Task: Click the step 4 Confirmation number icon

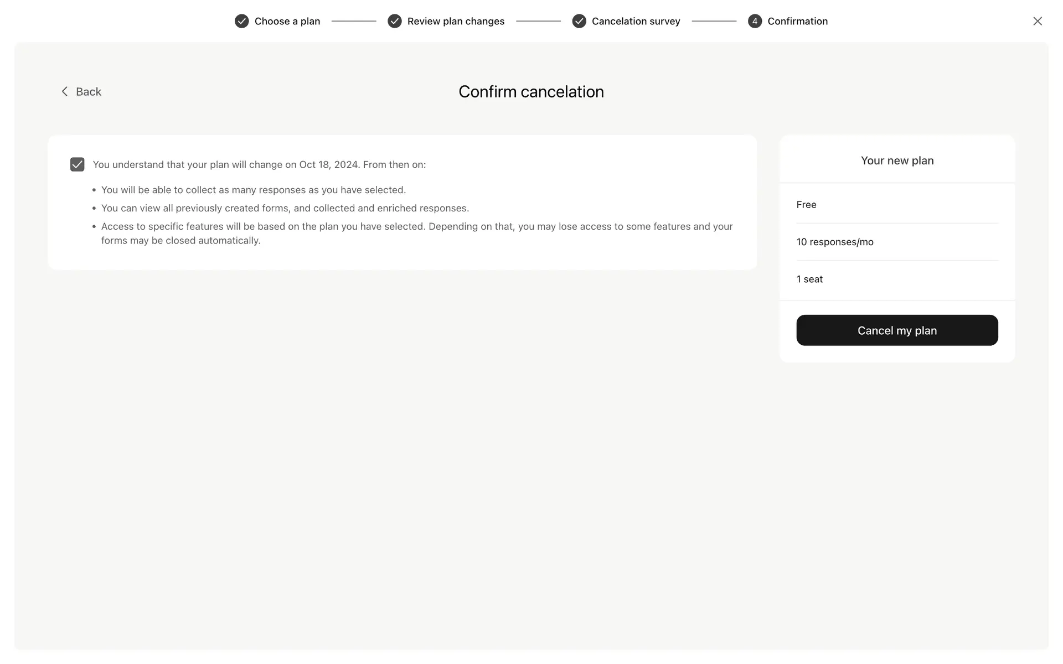Action: (x=755, y=21)
